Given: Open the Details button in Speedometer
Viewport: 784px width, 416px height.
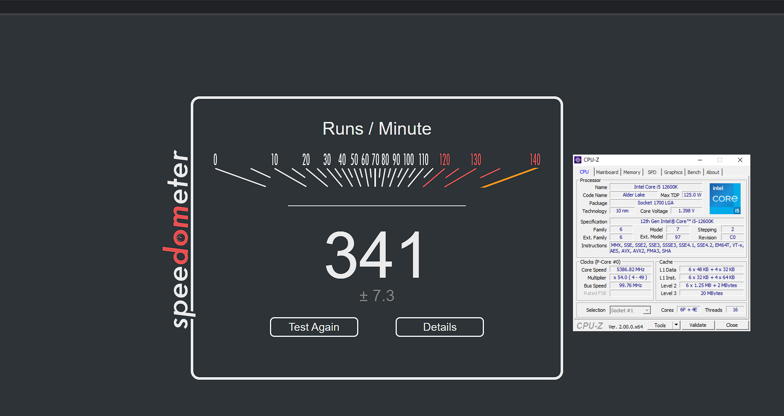Looking at the screenshot, I should (x=440, y=327).
